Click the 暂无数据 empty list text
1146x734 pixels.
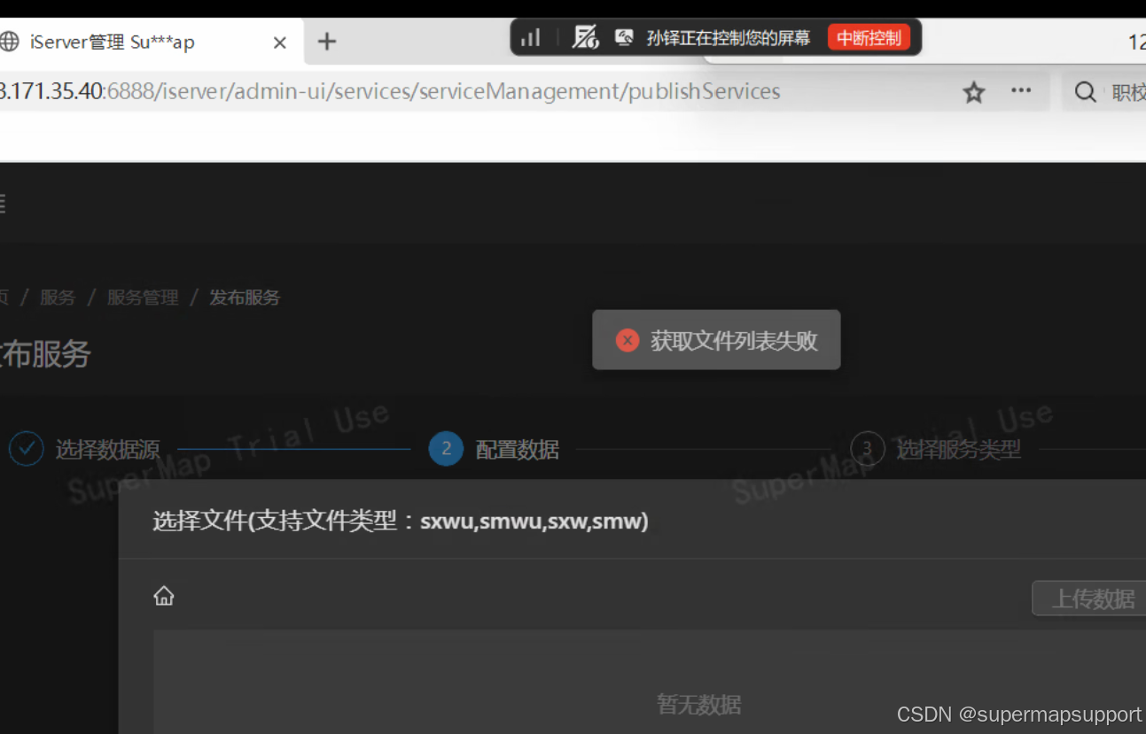pos(698,705)
